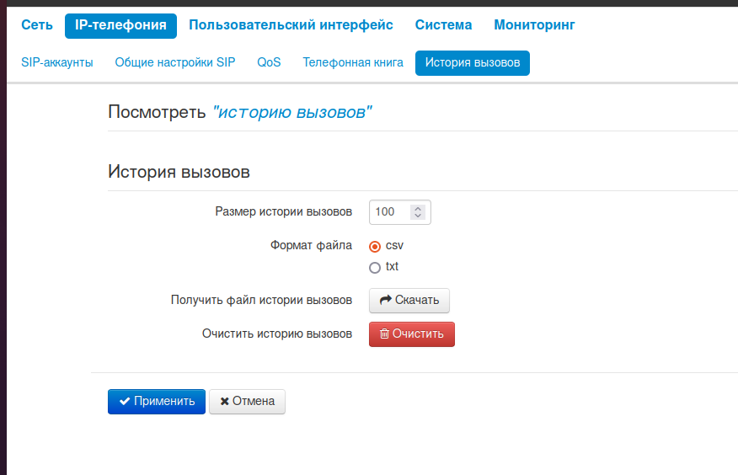The height and width of the screenshot is (475, 738).
Task: Increase call history size with up arrow
Action: (x=417, y=208)
